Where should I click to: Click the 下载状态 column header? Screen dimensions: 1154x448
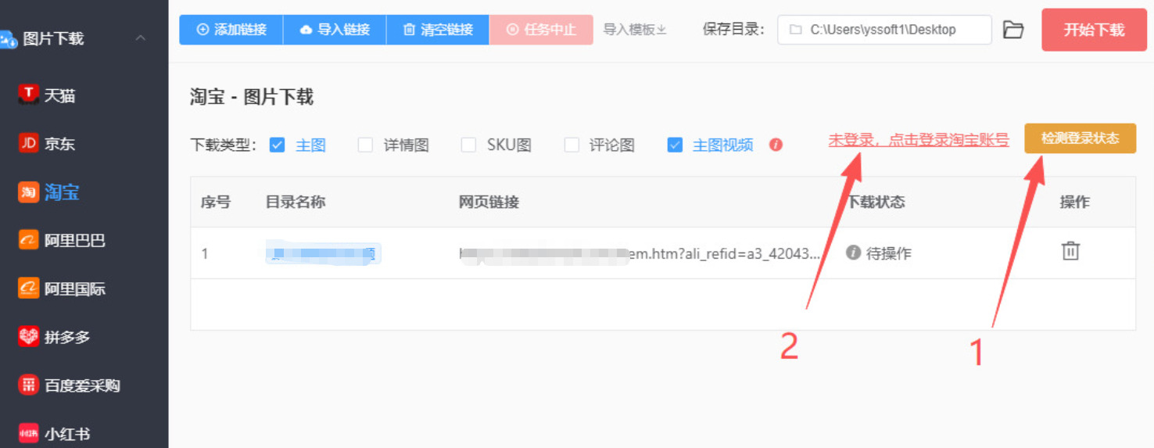[876, 202]
